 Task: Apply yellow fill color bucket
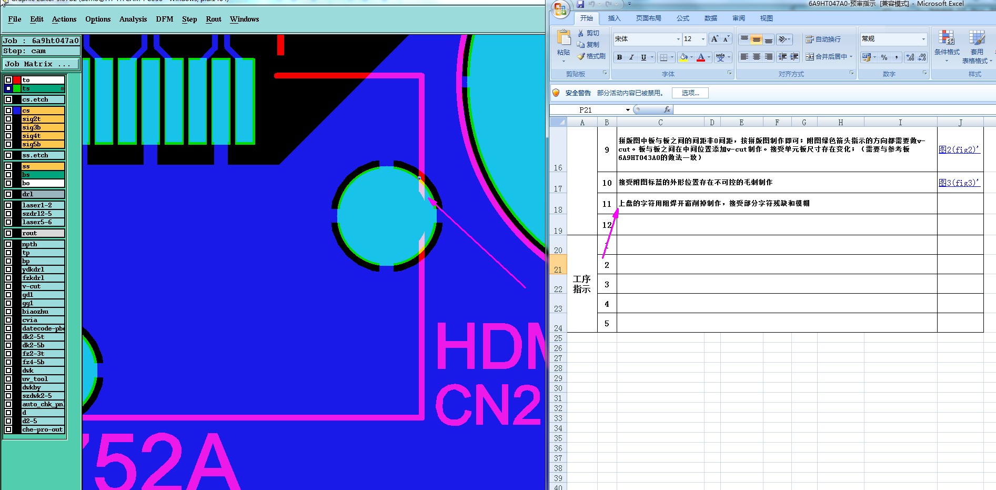tap(683, 57)
